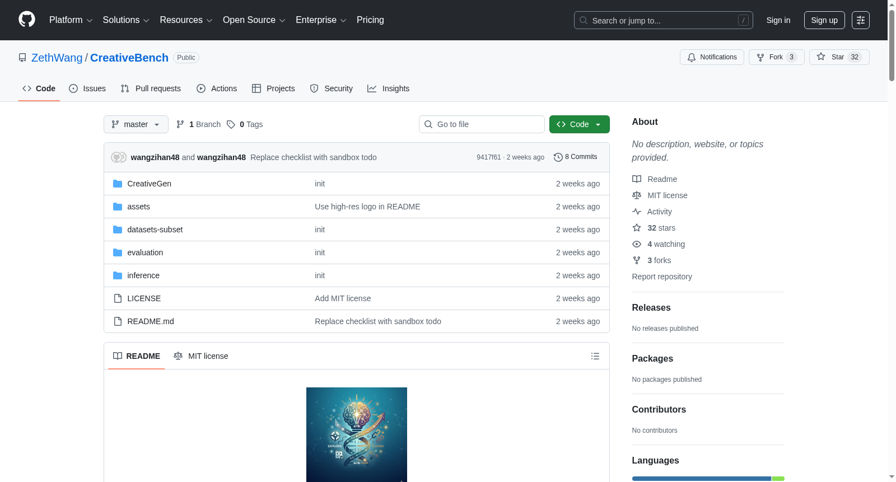Open the global navigation menu icon

(861, 20)
